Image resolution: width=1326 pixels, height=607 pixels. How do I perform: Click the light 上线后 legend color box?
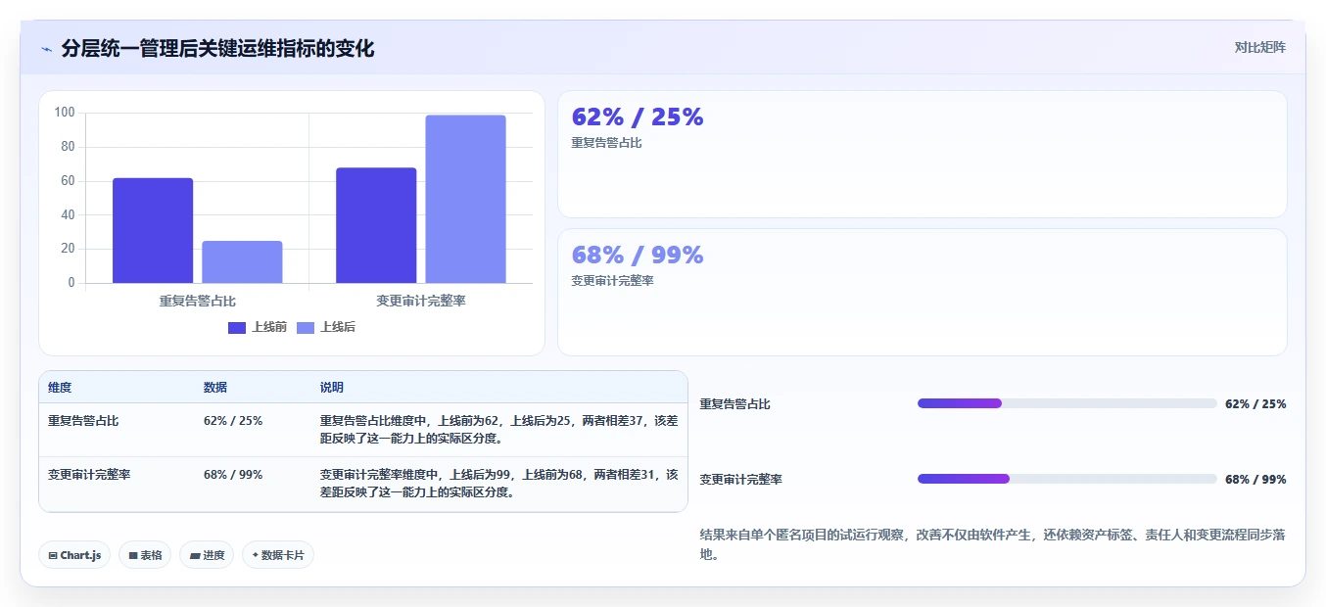click(x=306, y=327)
